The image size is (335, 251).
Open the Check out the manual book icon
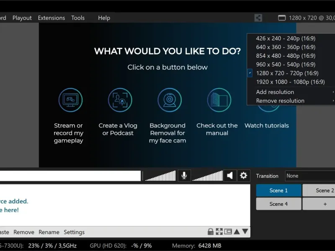click(x=219, y=100)
